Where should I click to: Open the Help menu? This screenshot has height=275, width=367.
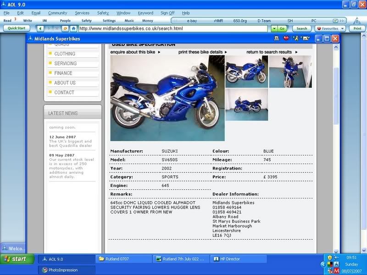[186, 13]
